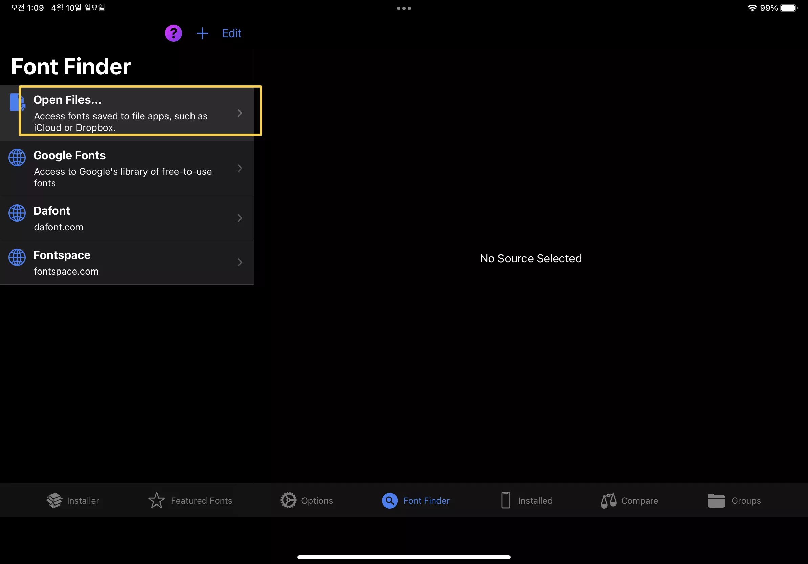The height and width of the screenshot is (564, 808).
Task: Click the plus icon to add source
Action: pos(202,33)
